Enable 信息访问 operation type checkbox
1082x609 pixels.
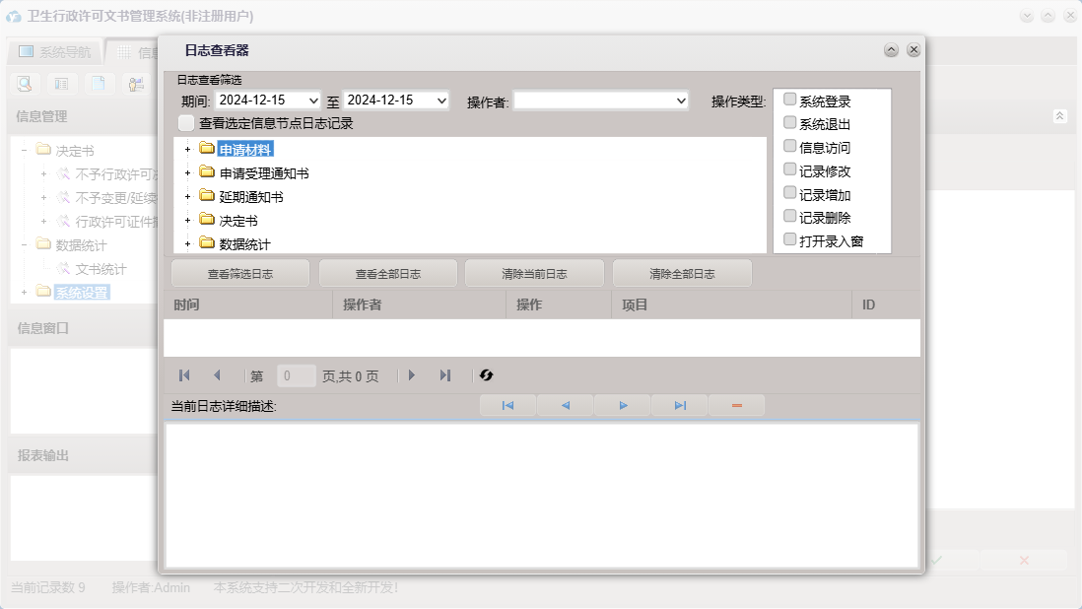point(790,146)
